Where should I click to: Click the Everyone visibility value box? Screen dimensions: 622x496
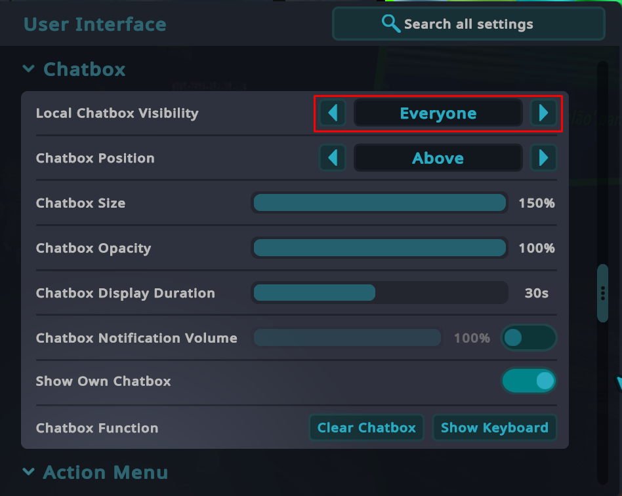(x=438, y=113)
